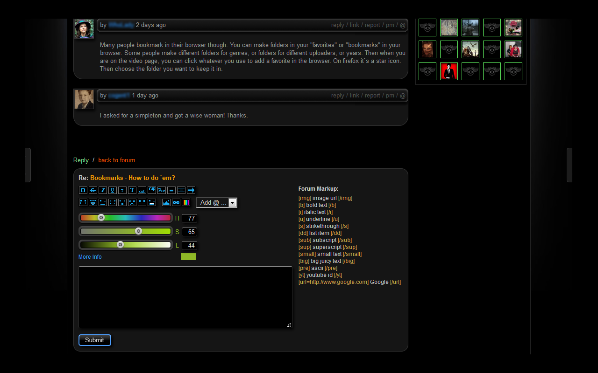Click "report" on the 2 days ago post
598x373 pixels.
372,25
